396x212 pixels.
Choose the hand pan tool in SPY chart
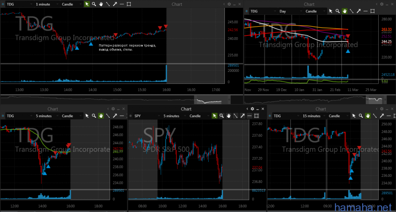tap(229, 116)
